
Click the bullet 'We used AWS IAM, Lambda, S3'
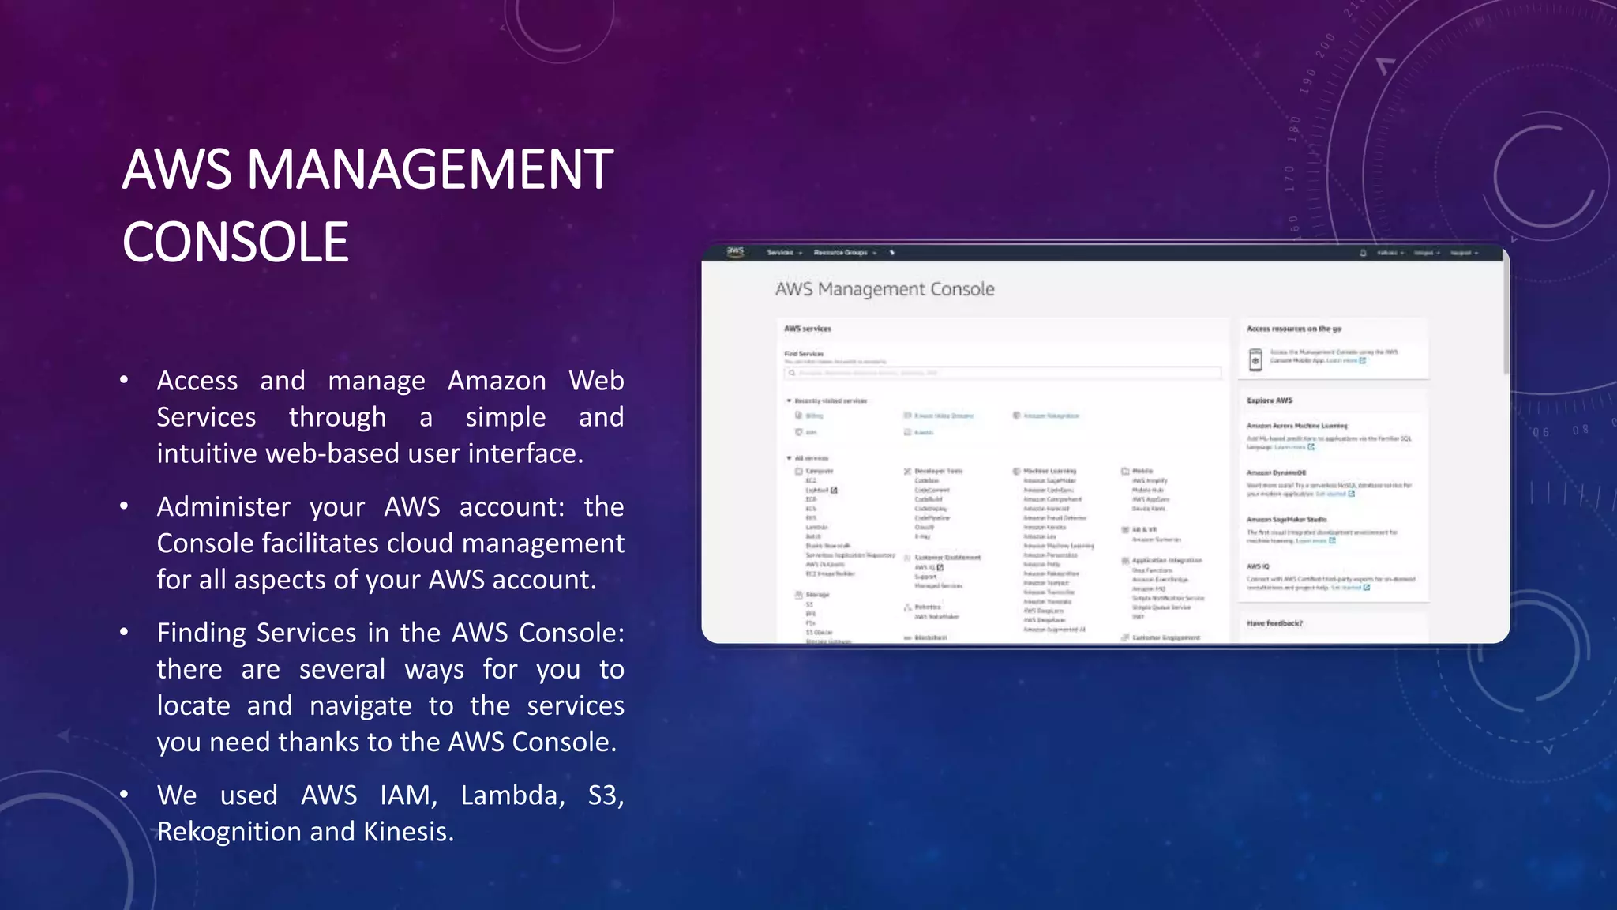click(390, 813)
